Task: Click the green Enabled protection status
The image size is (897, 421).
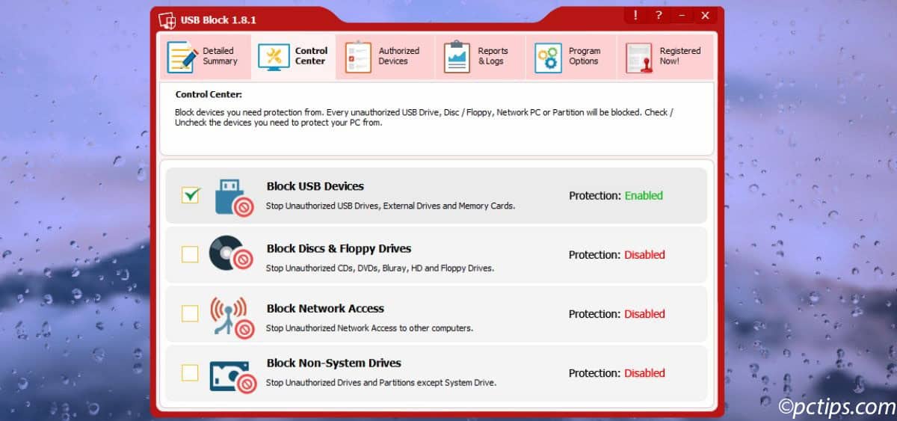Action: [x=644, y=196]
